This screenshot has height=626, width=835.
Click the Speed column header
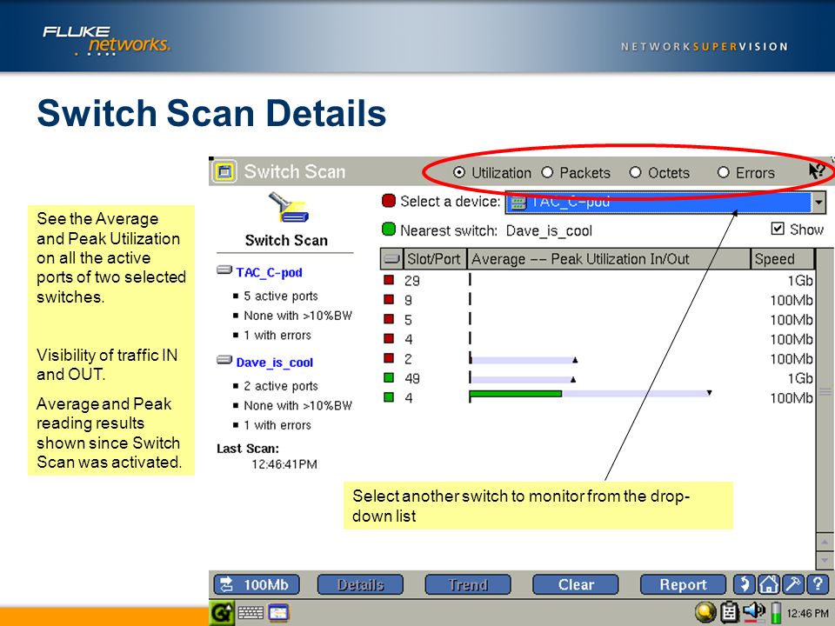click(782, 259)
